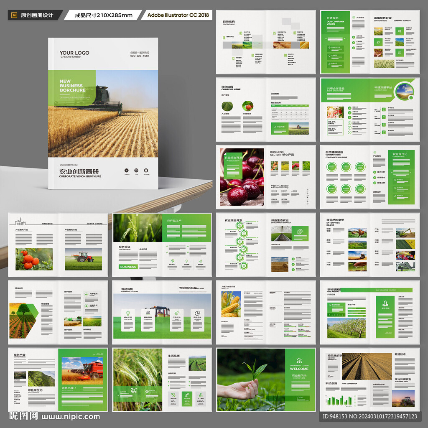Click the lightbulb icon on the 核心产品 card
Viewport: 428px width, 428px height.
(x=128, y=313)
